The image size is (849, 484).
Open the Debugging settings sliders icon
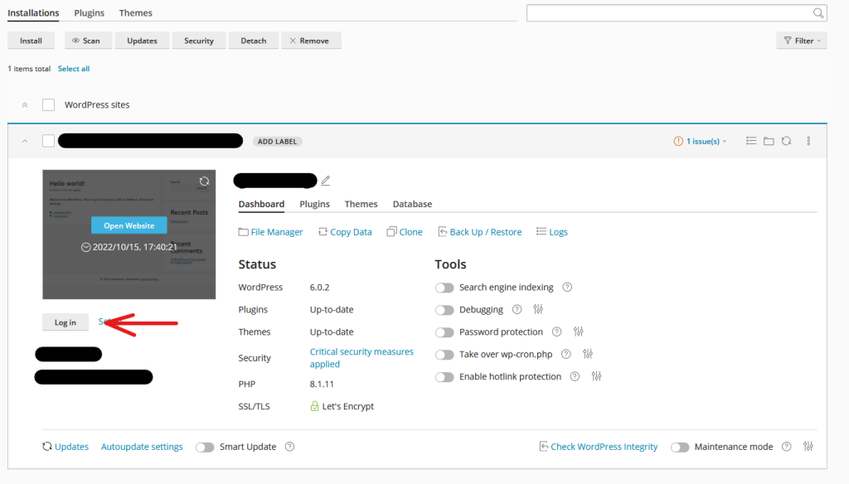(538, 309)
